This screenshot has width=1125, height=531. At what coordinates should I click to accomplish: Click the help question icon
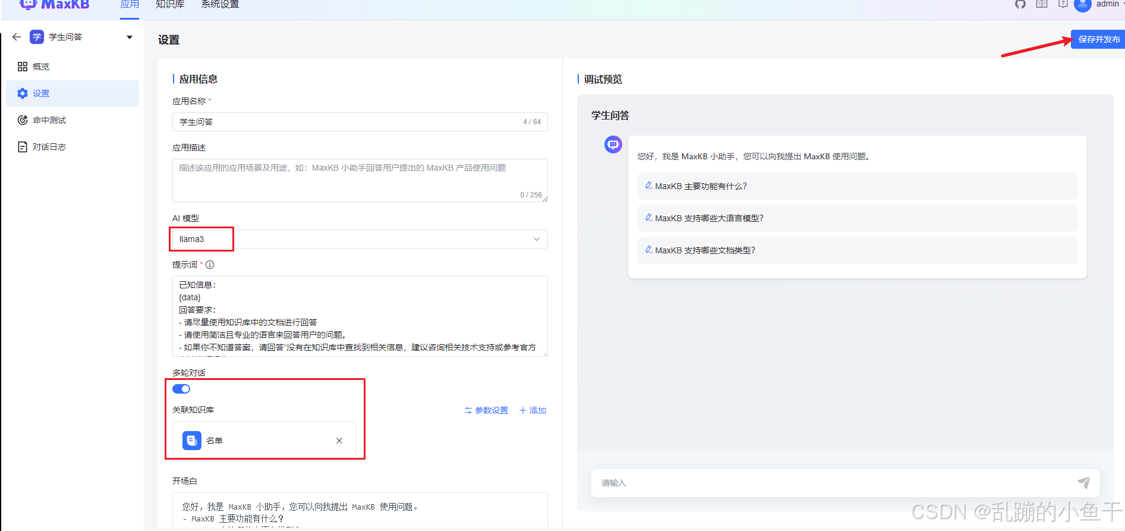[1063, 4]
